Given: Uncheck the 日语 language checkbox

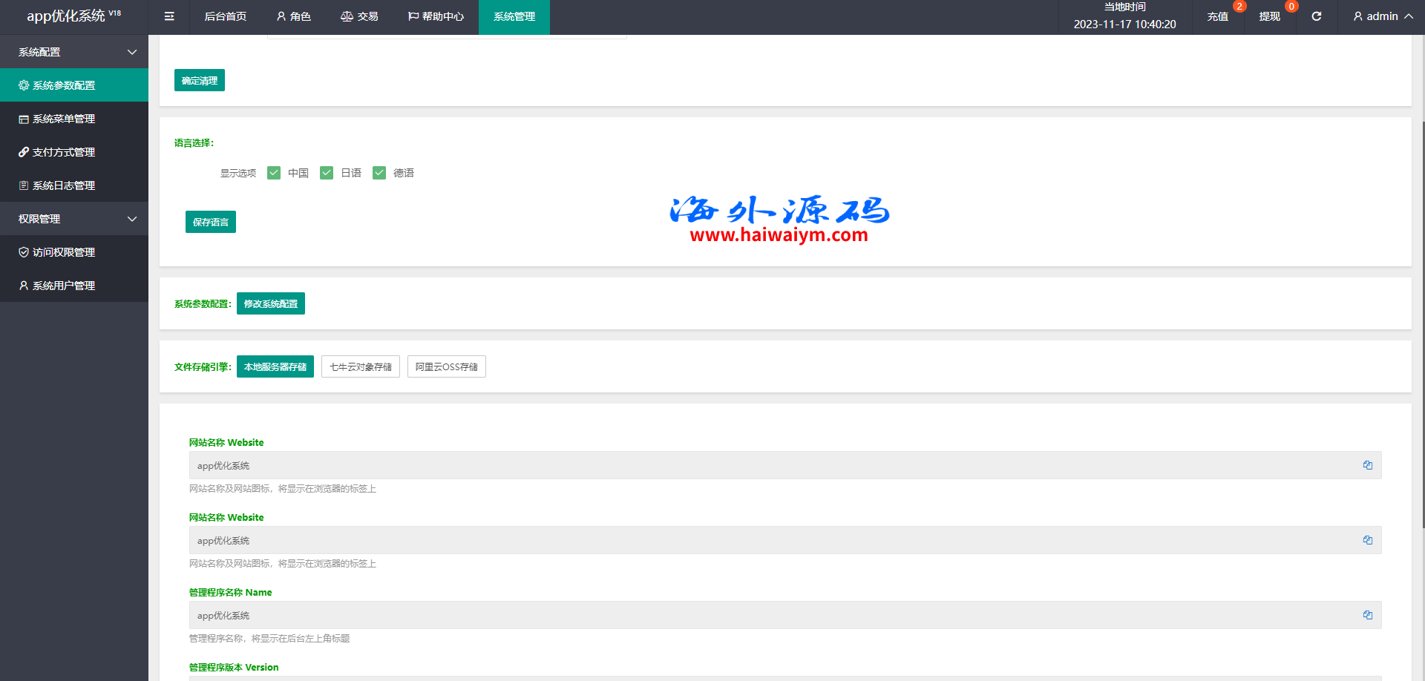Looking at the screenshot, I should [327, 173].
